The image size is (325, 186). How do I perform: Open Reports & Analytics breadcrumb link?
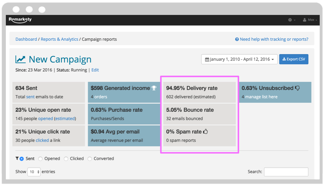pyautogui.click(x=59, y=39)
